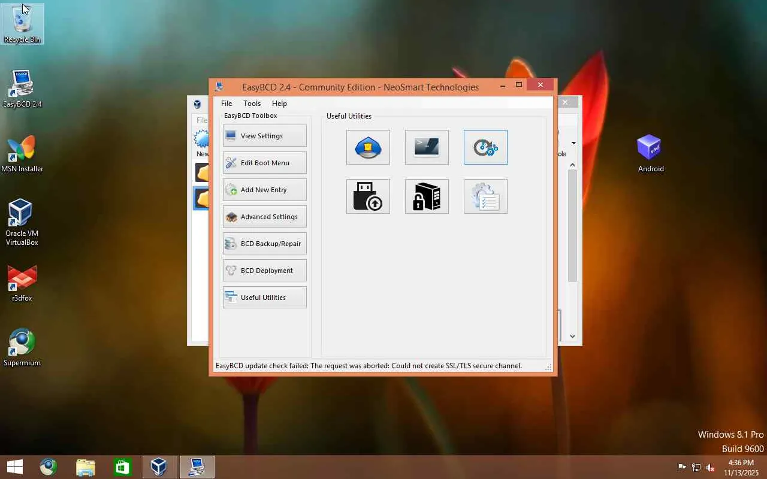Select the Oracle VM VirtualBox desktop shortcut
Screen dimensions: 767x479
tap(22, 222)
